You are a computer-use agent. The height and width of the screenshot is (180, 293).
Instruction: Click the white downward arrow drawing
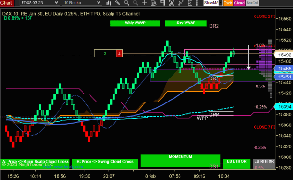point(248,57)
